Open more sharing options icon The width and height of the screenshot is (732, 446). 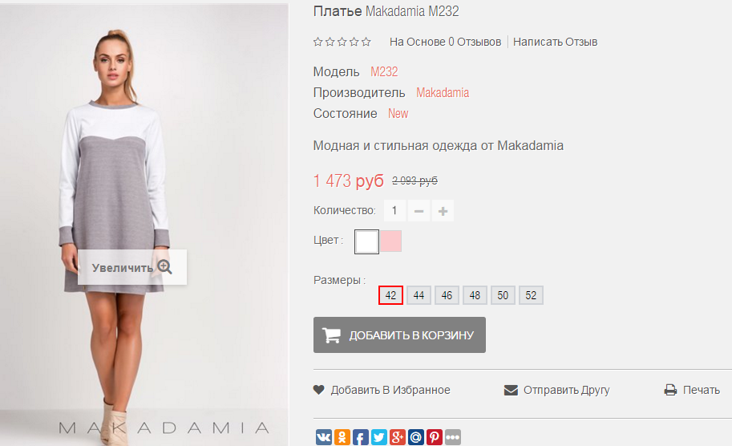tap(453, 437)
